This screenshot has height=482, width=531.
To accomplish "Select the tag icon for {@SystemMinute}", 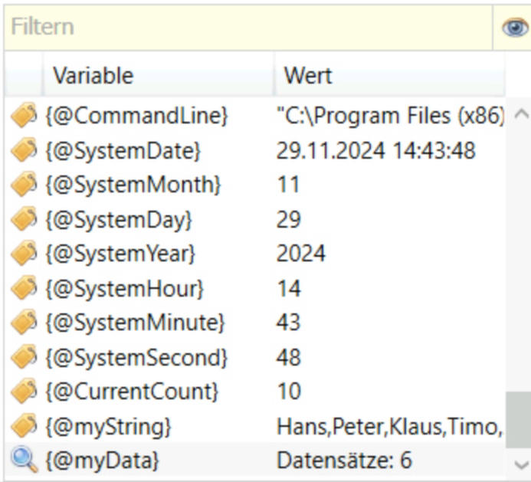I will (24, 323).
